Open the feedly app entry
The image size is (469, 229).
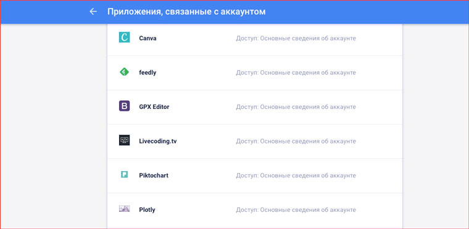(255, 73)
